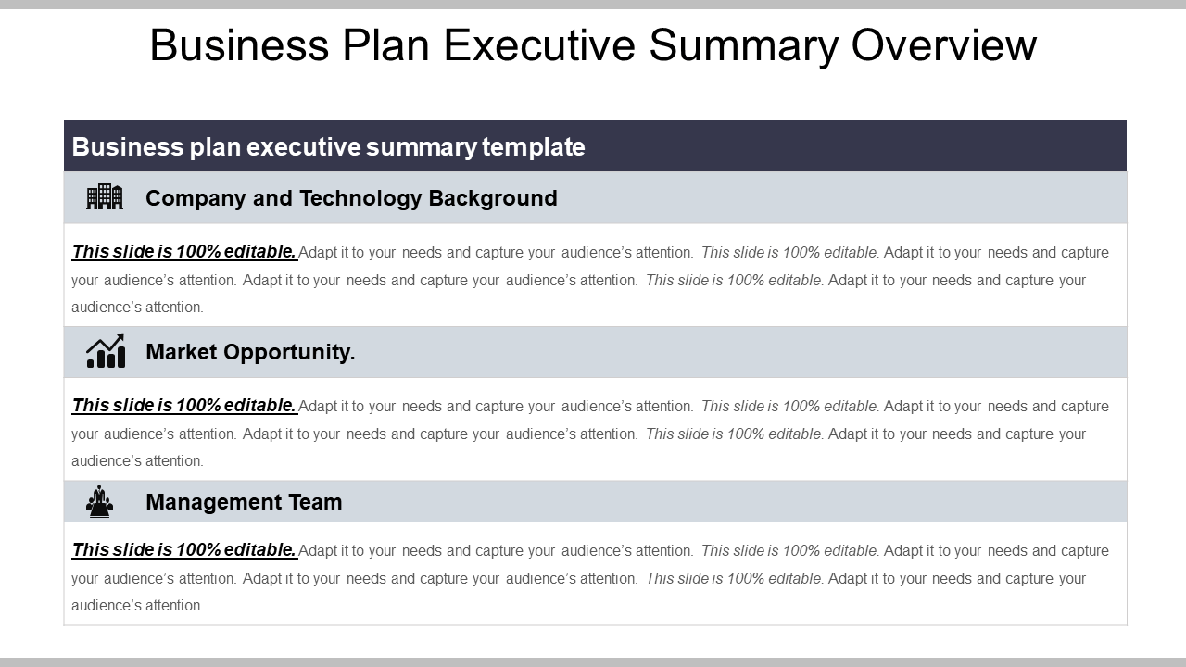Viewport: 1186px width, 667px height.
Task: Click the Company and Technology Background grey row band
Action: coord(595,198)
